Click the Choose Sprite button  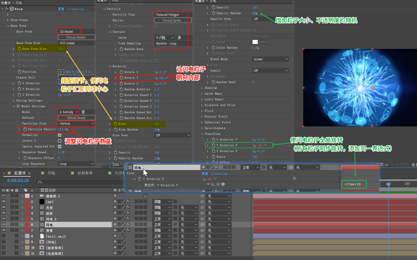[173, 20]
